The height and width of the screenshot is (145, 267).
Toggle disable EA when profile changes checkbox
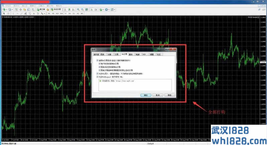(x=100, y=67)
